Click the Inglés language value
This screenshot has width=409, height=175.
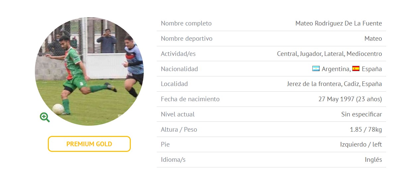(x=373, y=160)
